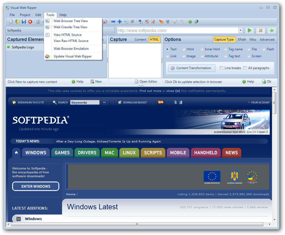Click the computer monitor toolbar icon
The height and width of the screenshot is (235, 285).
[x=168, y=22]
